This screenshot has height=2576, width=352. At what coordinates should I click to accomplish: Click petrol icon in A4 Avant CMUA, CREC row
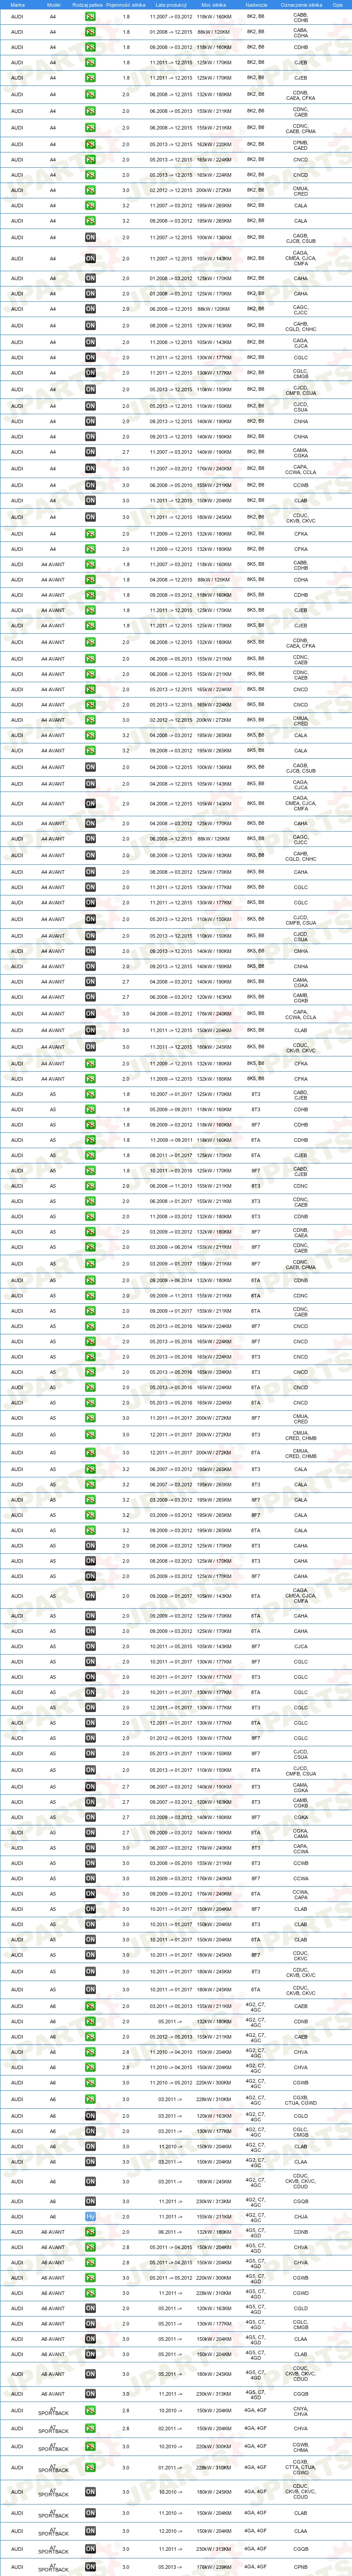[x=90, y=720]
